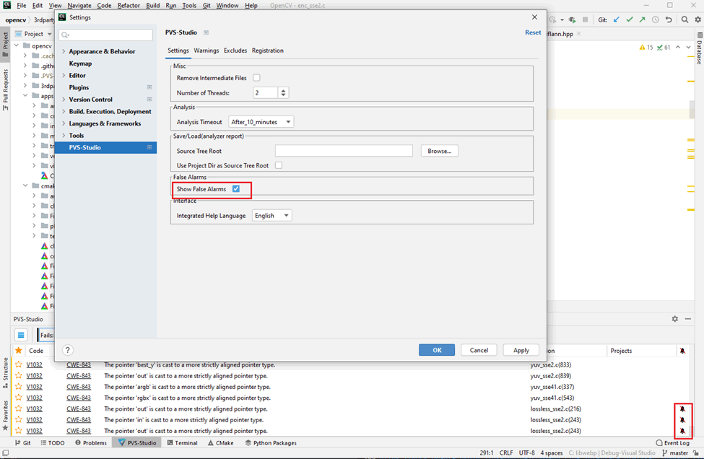704x459 pixels.
Task: Open the Pull Requests side panel
Action: 5,89
